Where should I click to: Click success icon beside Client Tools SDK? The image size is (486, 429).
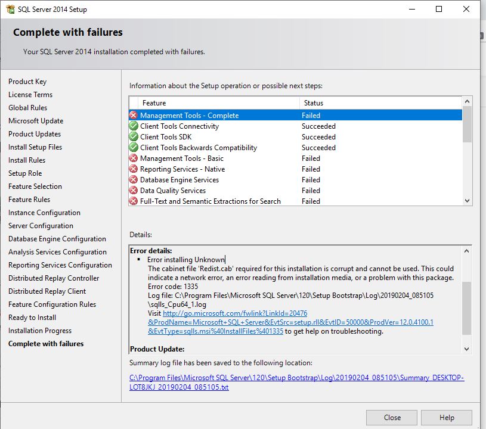(x=134, y=136)
